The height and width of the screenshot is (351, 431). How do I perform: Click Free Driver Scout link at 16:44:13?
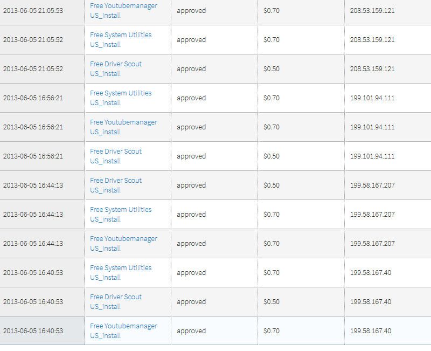116,181
